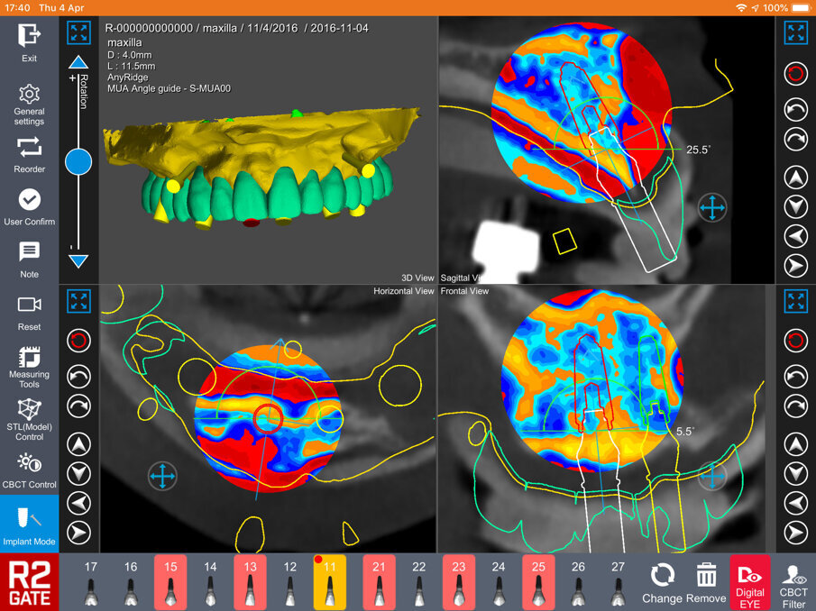Toggle Digital EYE view

749,581
